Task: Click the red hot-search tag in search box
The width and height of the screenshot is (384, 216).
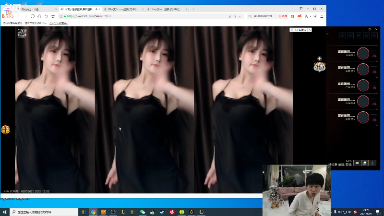Action: 283,16
